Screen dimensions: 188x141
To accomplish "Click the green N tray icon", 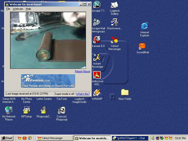I will click(162, 138).
